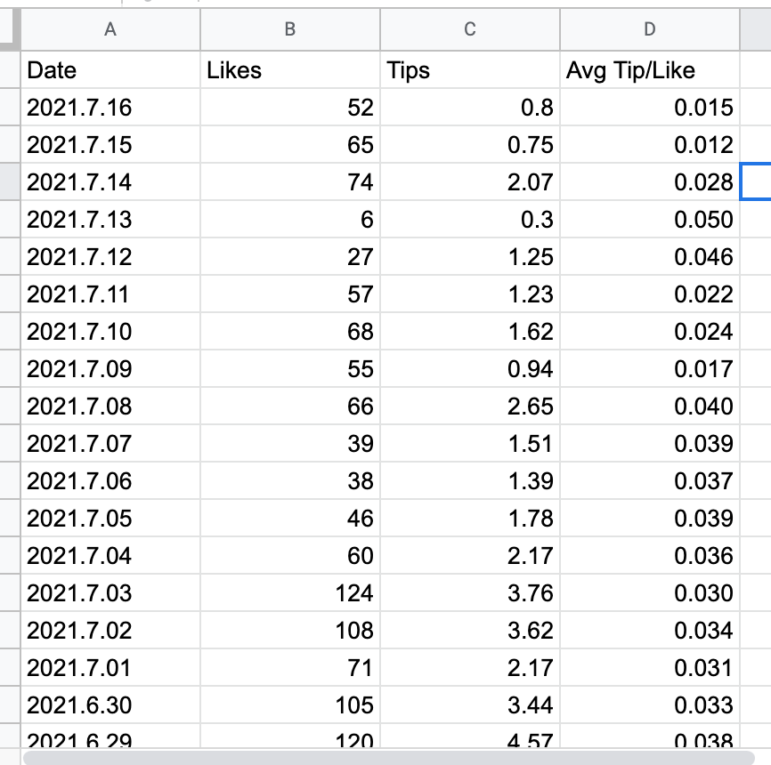Select the 'Date' header cell
The image size is (771, 765).
point(110,69)
